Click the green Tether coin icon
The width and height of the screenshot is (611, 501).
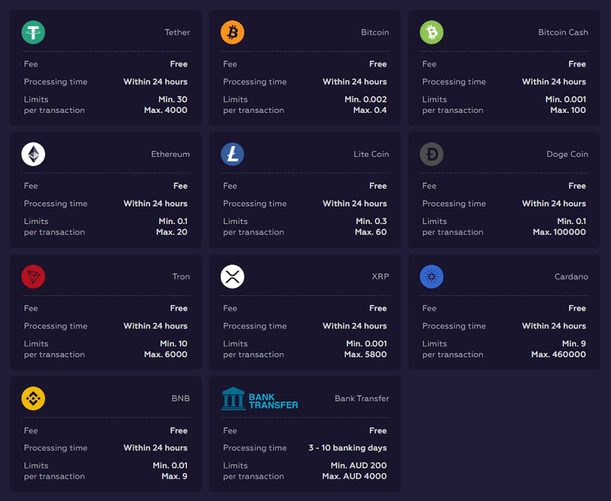(33, 32)
